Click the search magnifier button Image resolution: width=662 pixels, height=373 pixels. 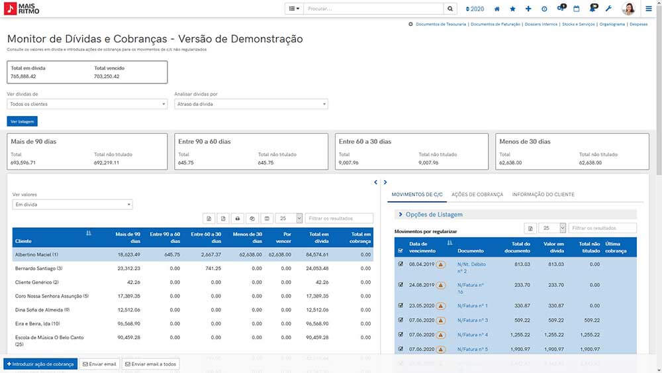[450, 9]
